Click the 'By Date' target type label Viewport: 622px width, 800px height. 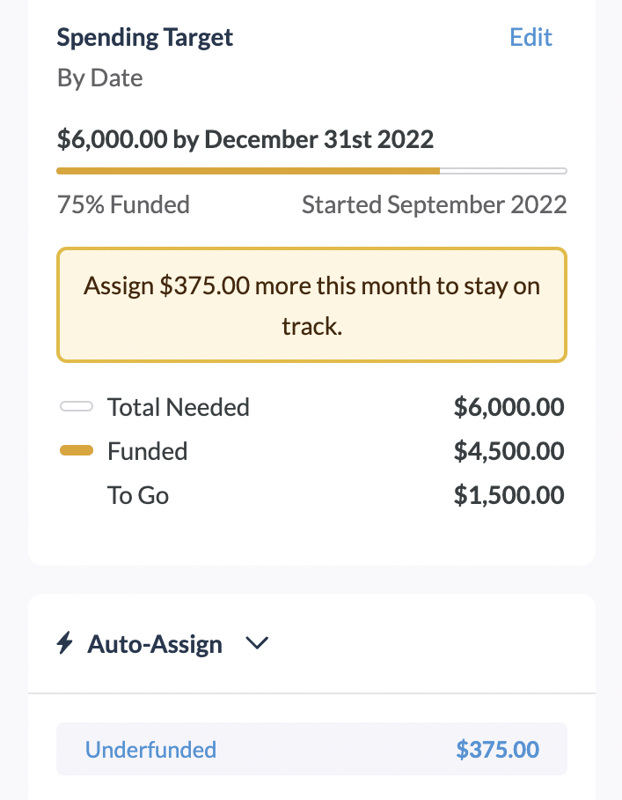point(100,78)
